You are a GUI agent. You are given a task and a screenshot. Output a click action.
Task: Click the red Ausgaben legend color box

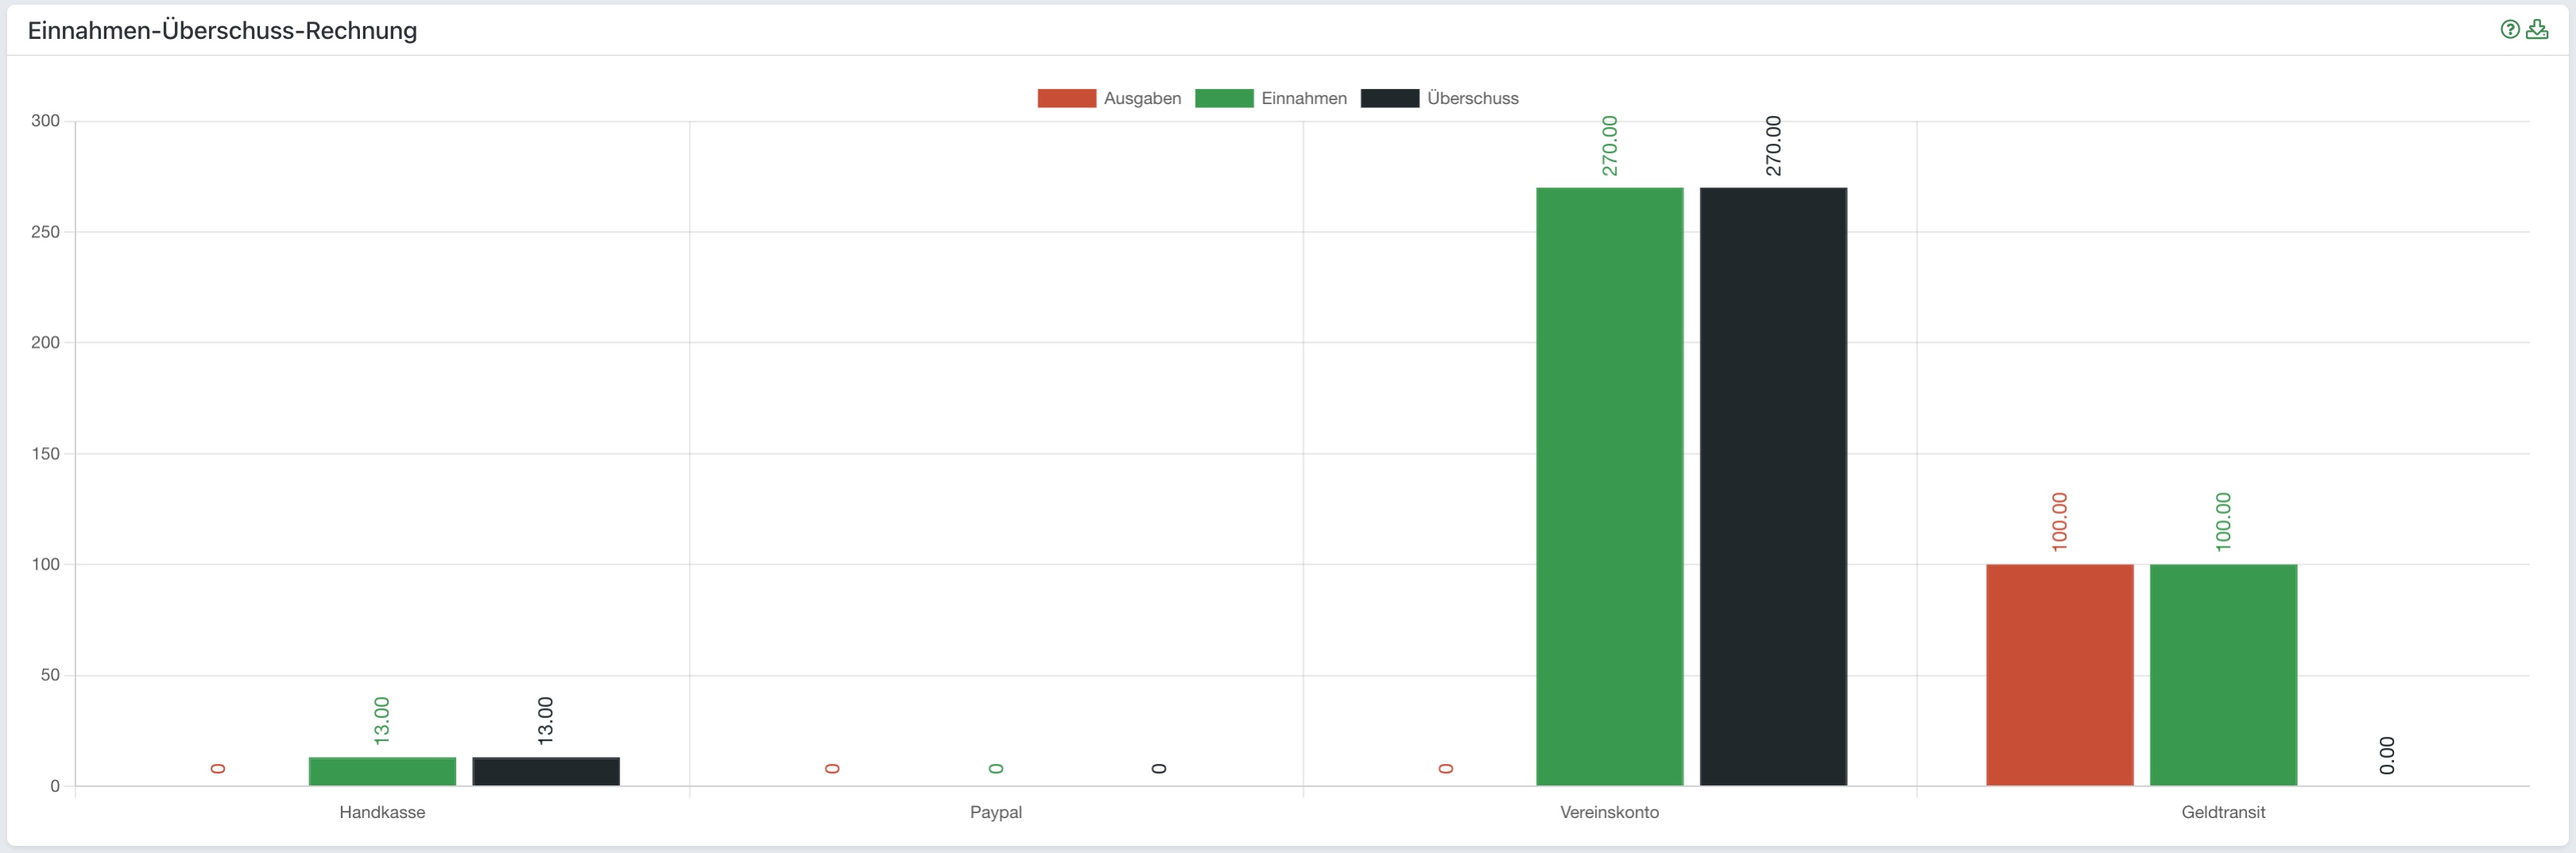1066,98
